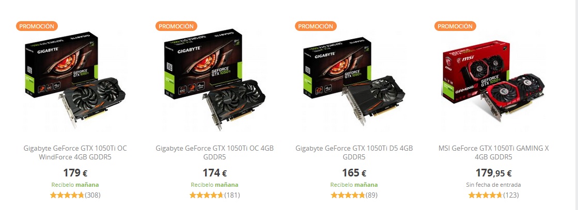578x210 pixels.
Task: Open the Gigabyte GTX 1050Ti OC 4GB image
Action: 214,80
